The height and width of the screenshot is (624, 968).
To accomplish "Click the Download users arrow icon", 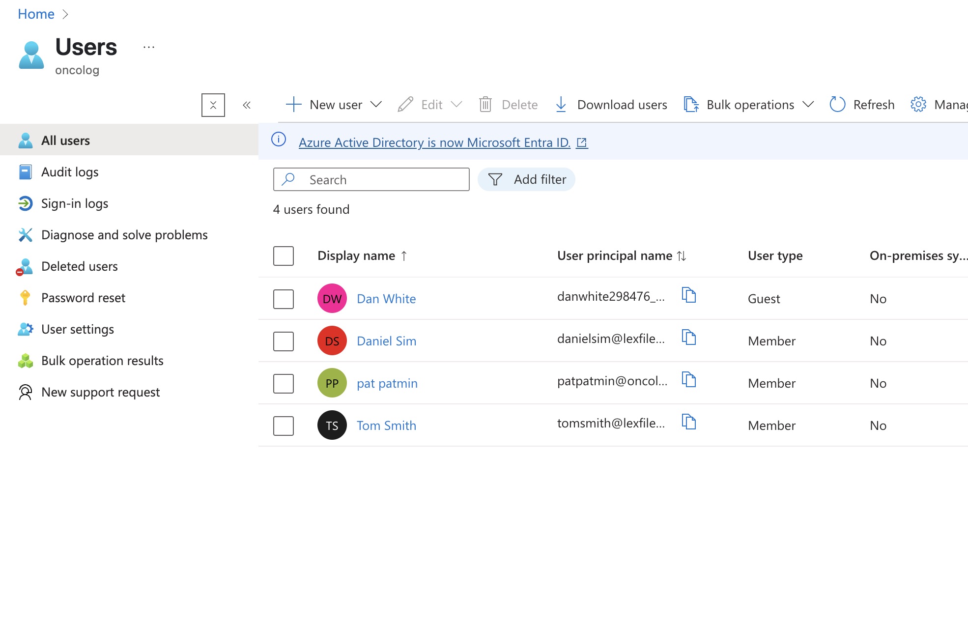I will pos(561,105).
